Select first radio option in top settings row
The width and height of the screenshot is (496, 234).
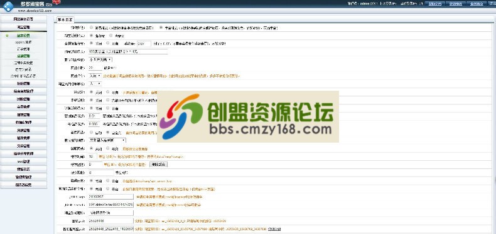92,28
